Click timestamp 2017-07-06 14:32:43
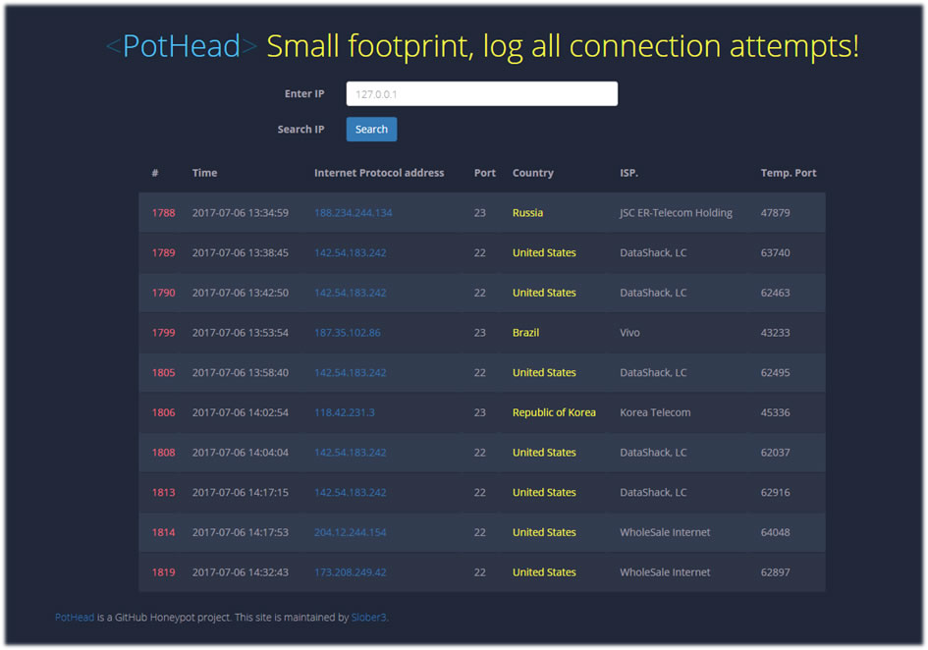928x650 pixels. coord(241,572)
